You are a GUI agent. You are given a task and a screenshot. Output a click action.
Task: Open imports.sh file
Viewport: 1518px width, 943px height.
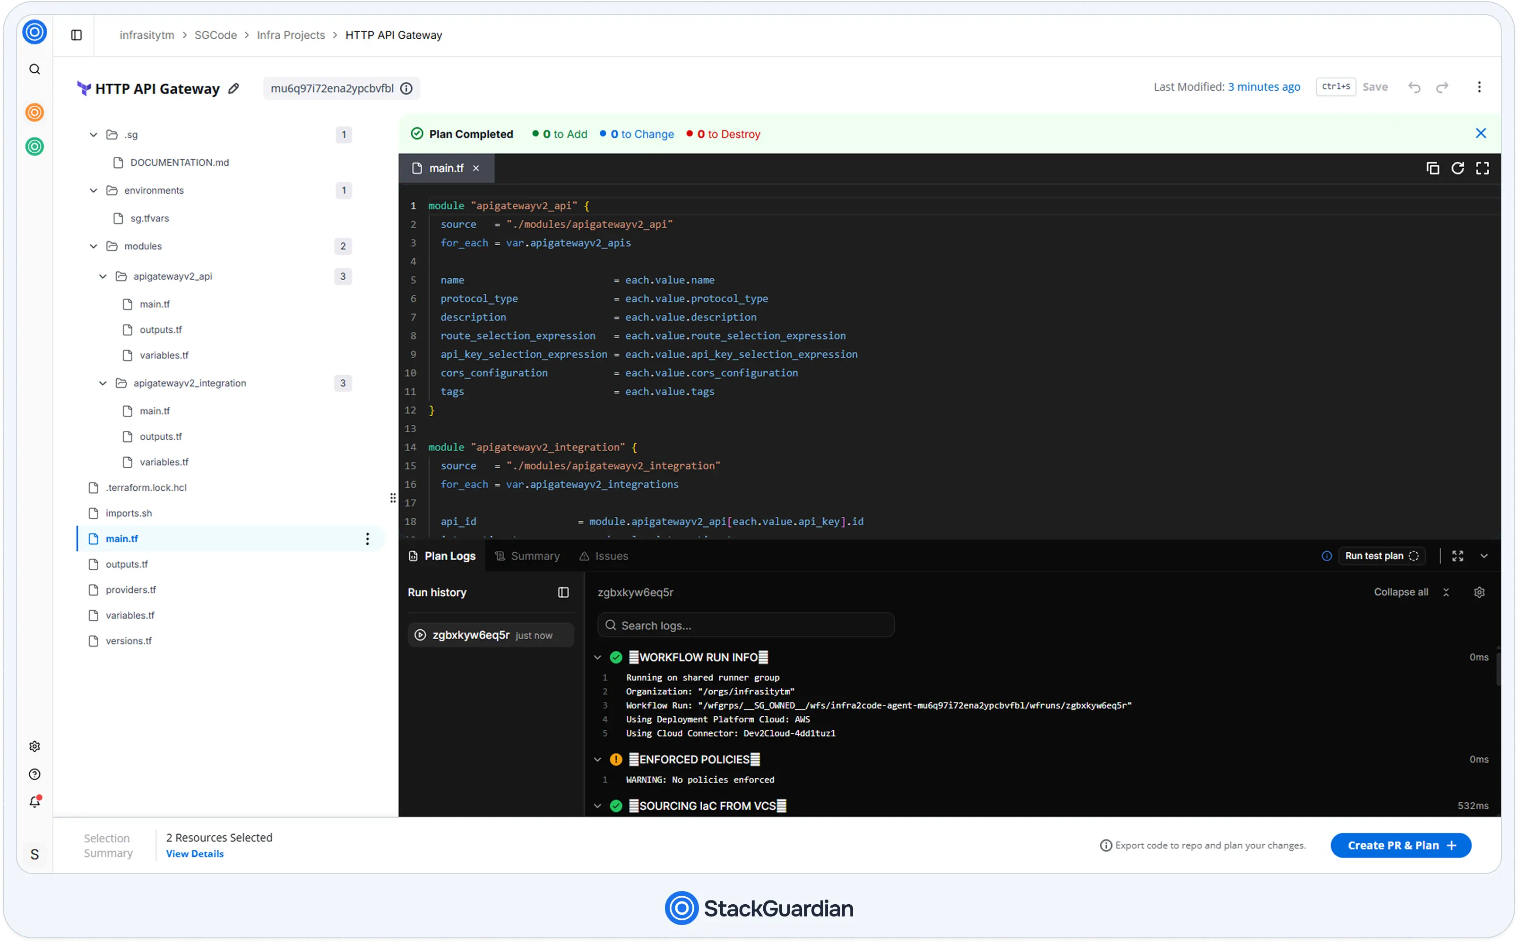click(x=129, y=513)
